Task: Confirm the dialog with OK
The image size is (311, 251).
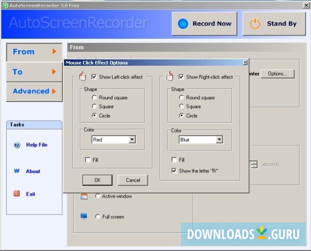Action: pos(97,180)
